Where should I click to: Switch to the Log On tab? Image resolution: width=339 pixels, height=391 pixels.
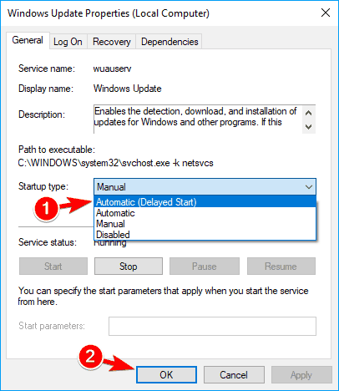click(x=68, y=42)
